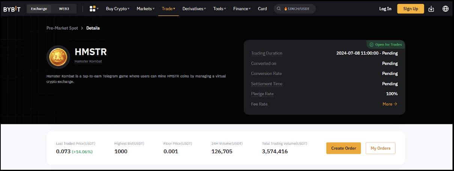Expand the Buy Crypto dropdown
Screen dimensions: 454x171
(117, 9)
